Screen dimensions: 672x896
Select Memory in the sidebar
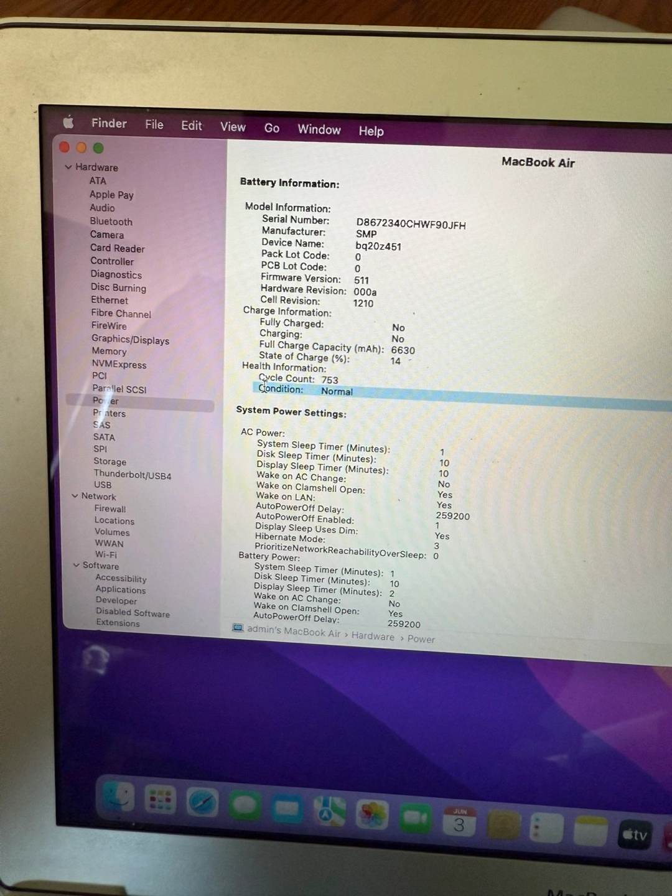109,351
